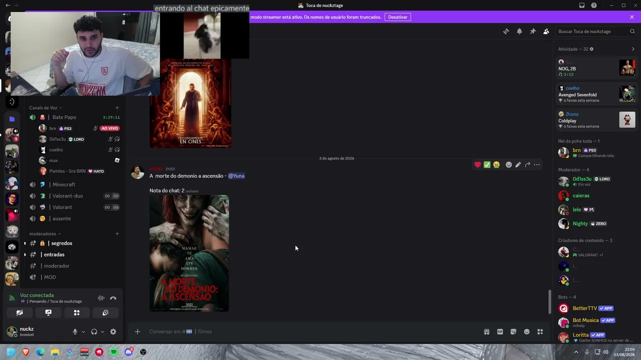The image size is (641, 360).
Task: React with the red heart emoji
Action: click(478, 164)
